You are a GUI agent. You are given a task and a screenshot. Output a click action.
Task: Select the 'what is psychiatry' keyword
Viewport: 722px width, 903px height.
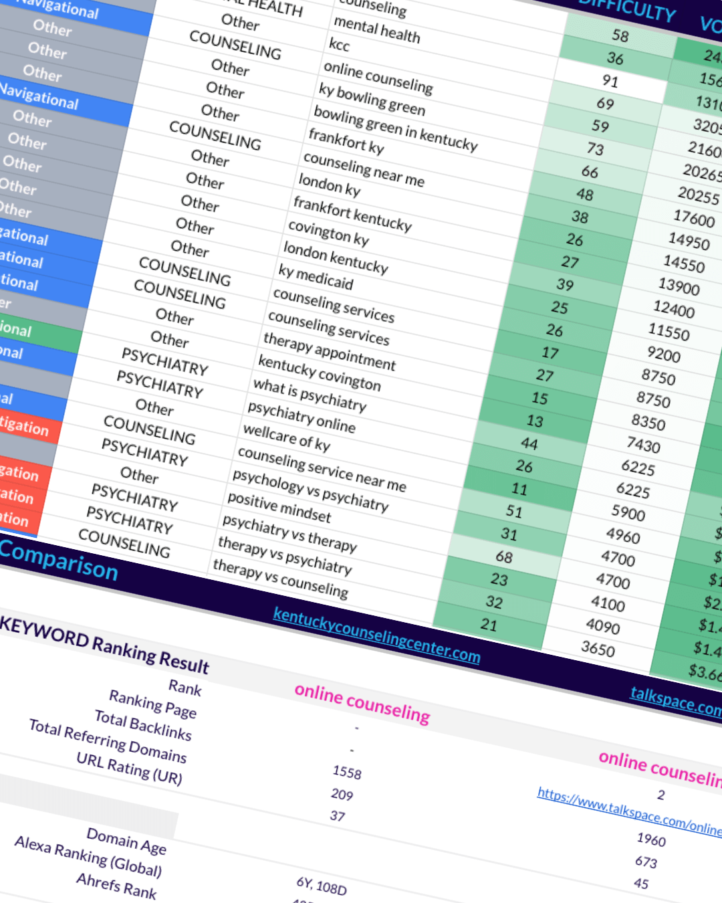(x=310, y=394)
